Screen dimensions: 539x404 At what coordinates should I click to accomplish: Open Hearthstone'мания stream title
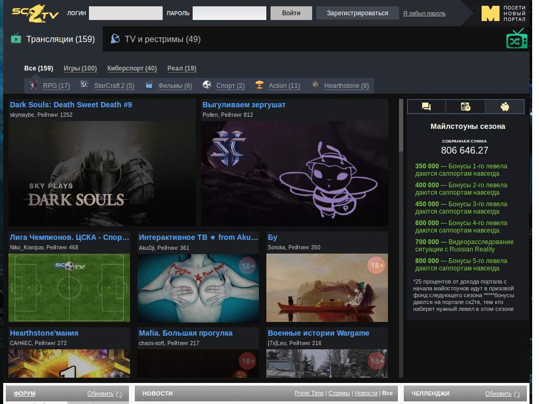44,333
